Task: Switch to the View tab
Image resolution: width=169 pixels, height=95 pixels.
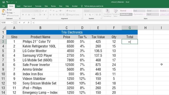Action: [x=60, y=6]
